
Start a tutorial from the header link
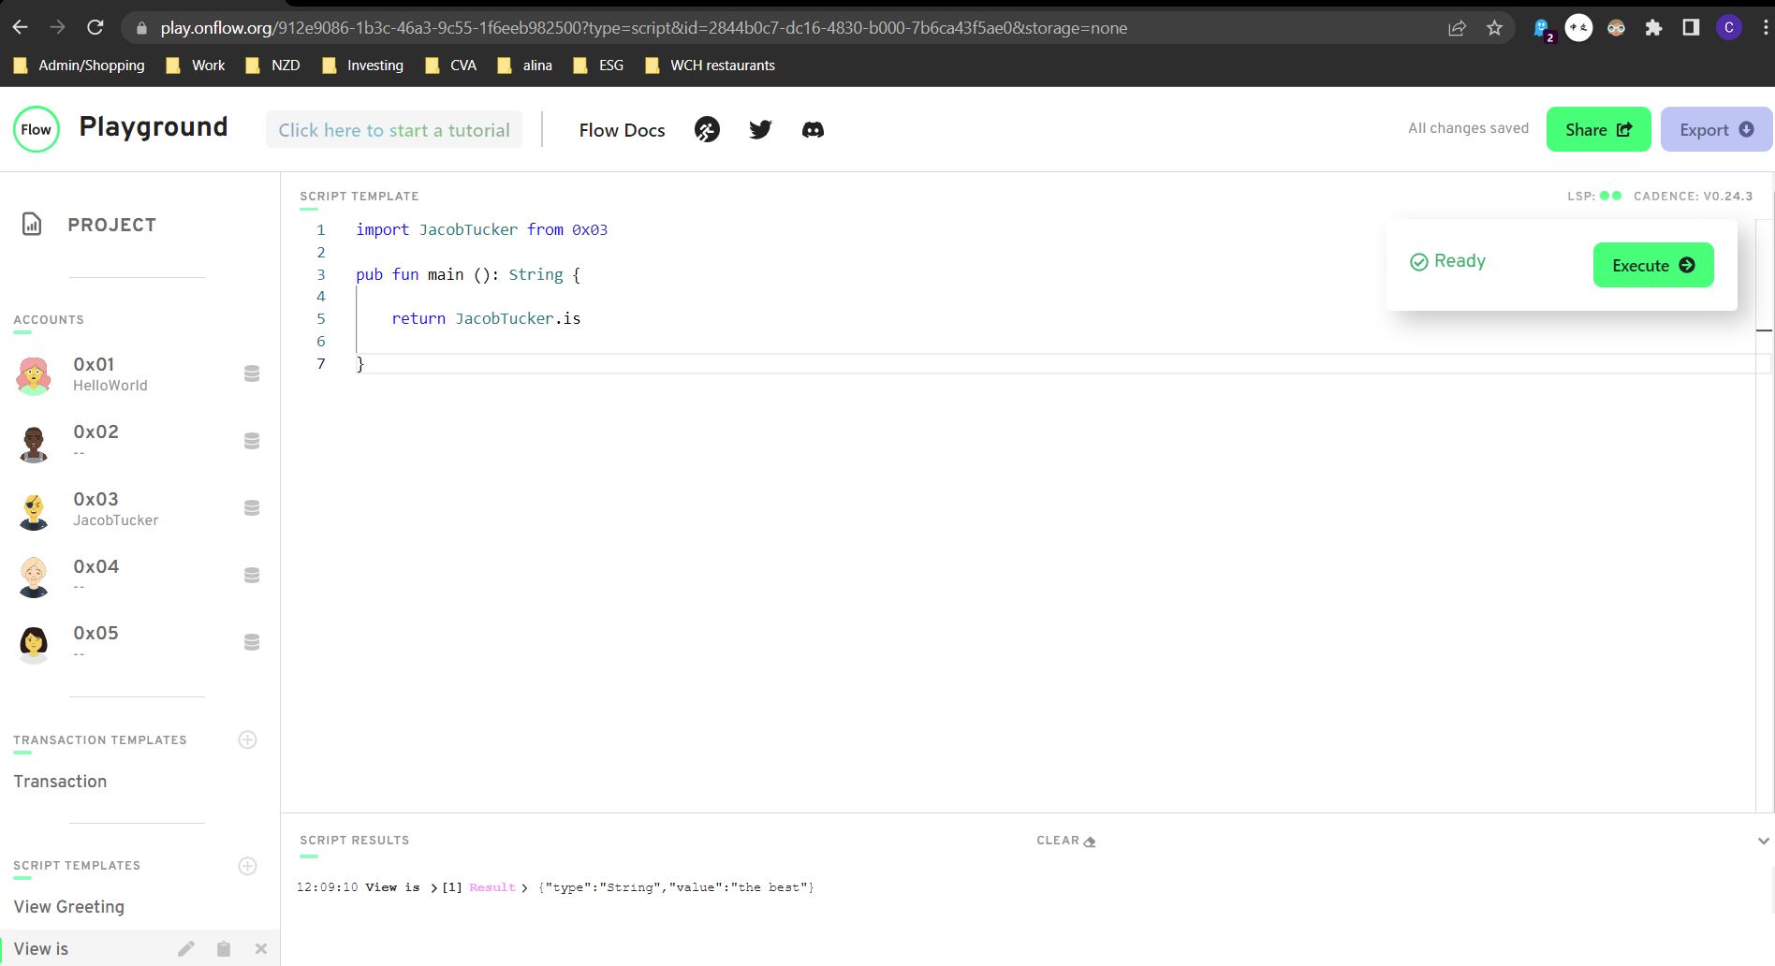pyautogui.click(x=394, y=130)
